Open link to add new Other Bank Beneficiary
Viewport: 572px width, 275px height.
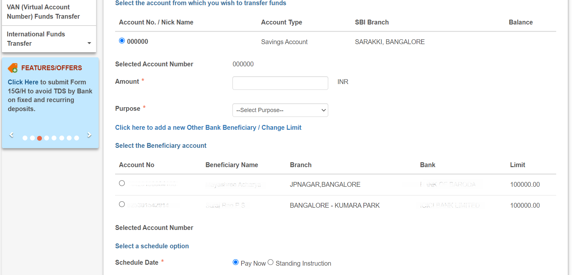pos(208,128)
